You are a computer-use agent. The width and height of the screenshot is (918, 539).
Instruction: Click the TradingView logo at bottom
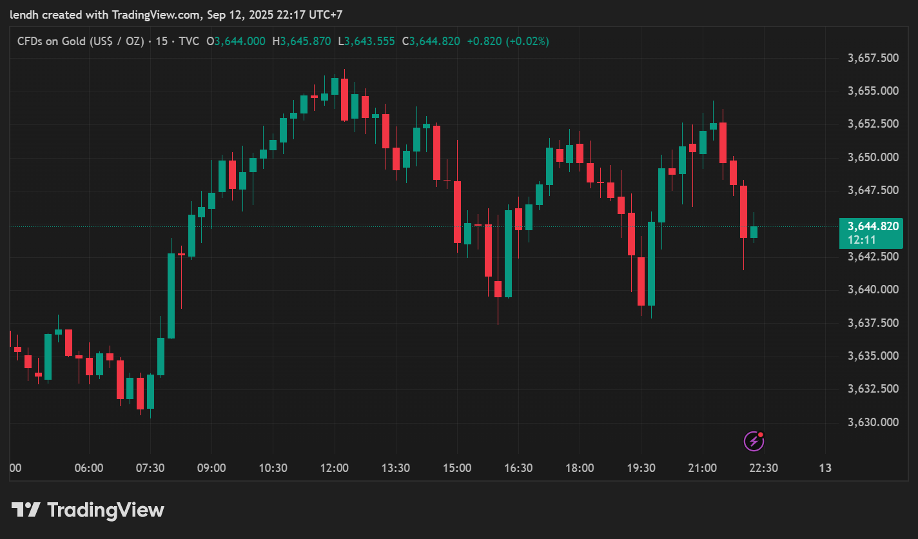click(x=88, y=510)
